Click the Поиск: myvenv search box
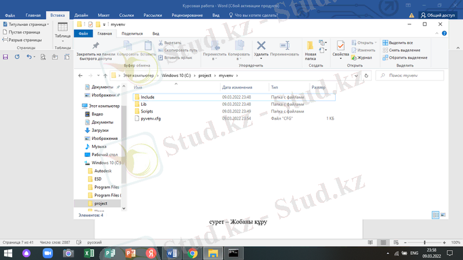Viewport: 463px width, 260px height. click(410, 76)
